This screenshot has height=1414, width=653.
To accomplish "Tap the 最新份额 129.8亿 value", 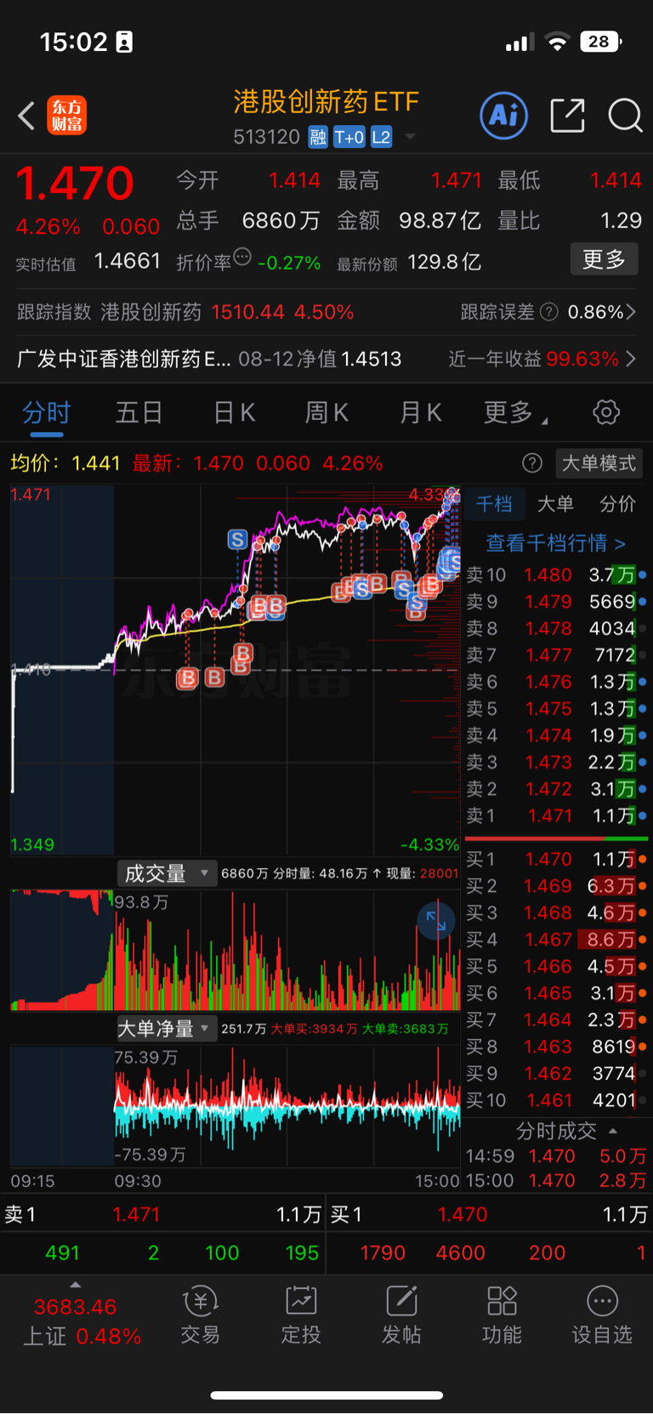I will pos(445,262).
